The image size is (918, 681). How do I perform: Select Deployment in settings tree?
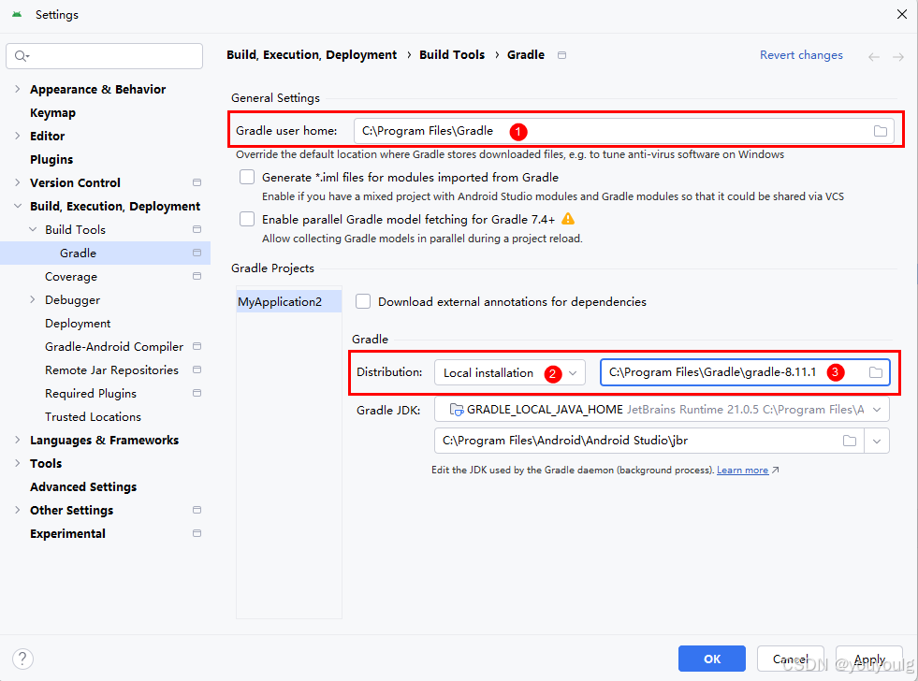[x=78, y=324]
